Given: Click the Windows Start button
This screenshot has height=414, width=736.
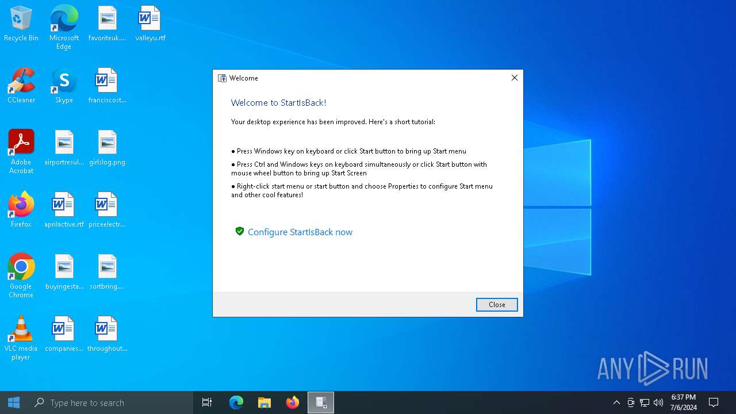Looking at the screenshot, I should 14,402.
